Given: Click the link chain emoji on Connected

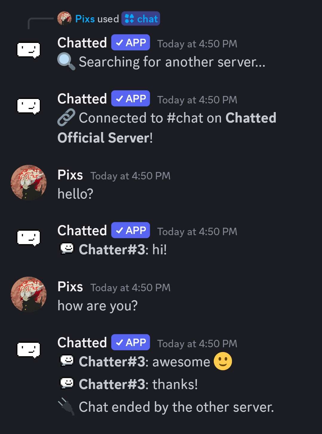Looking at the screenshot, I should (x=66, y=117).
